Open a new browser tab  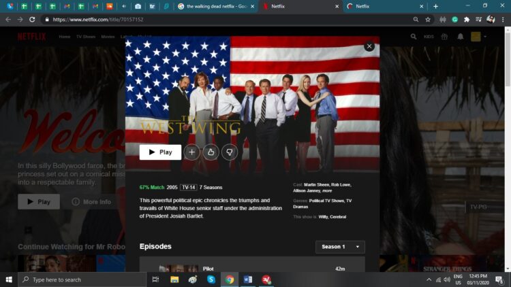pos(435,6)
